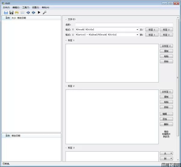Open settings via the wrench icon
The width and height of the screenshot is (181, 167).
click(45, 12)
